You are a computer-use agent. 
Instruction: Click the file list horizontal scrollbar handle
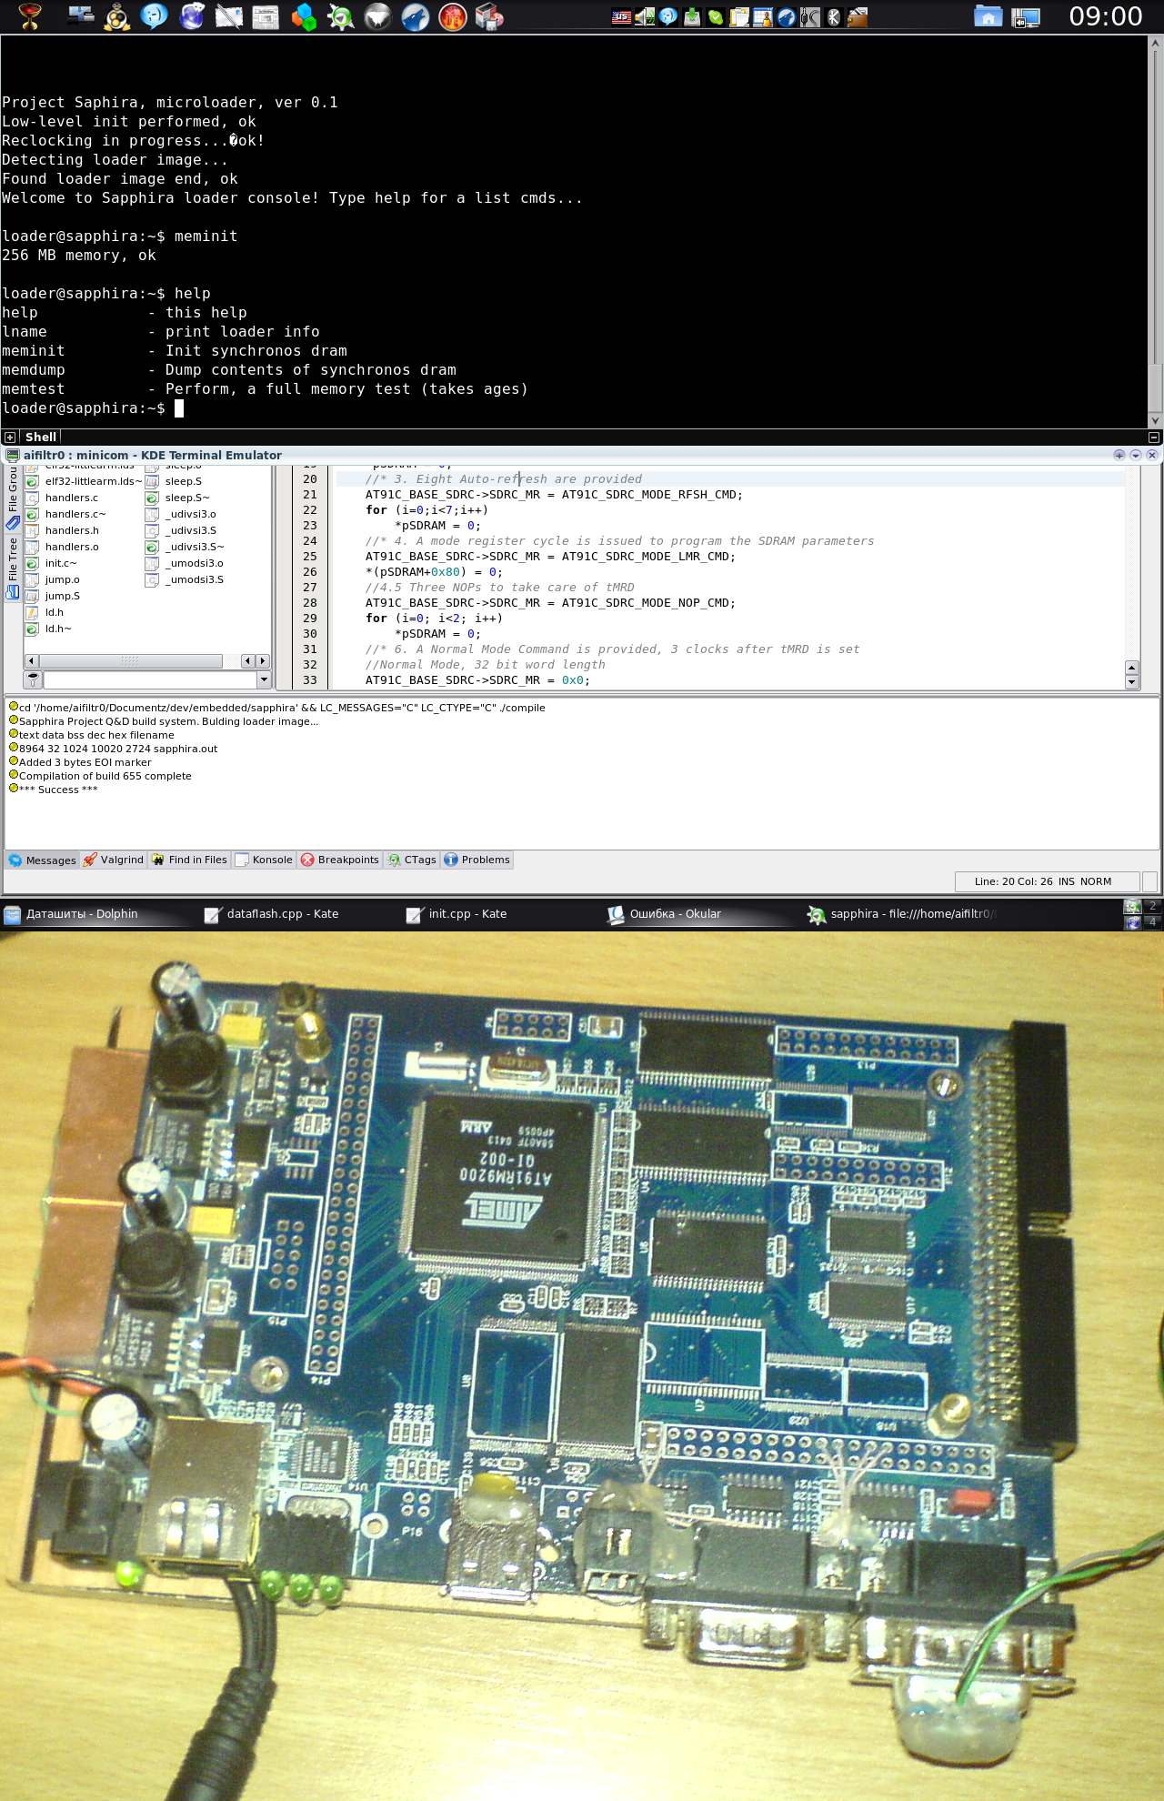pyautogui.click(x=130, y=661)
